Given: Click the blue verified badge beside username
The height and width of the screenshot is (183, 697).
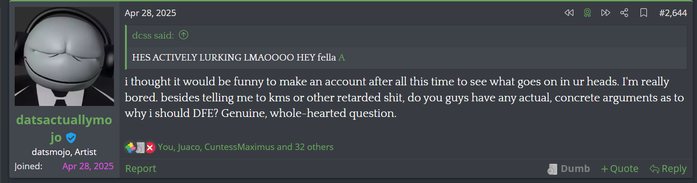Looking at the screenshot, I should tap(71, 137).
